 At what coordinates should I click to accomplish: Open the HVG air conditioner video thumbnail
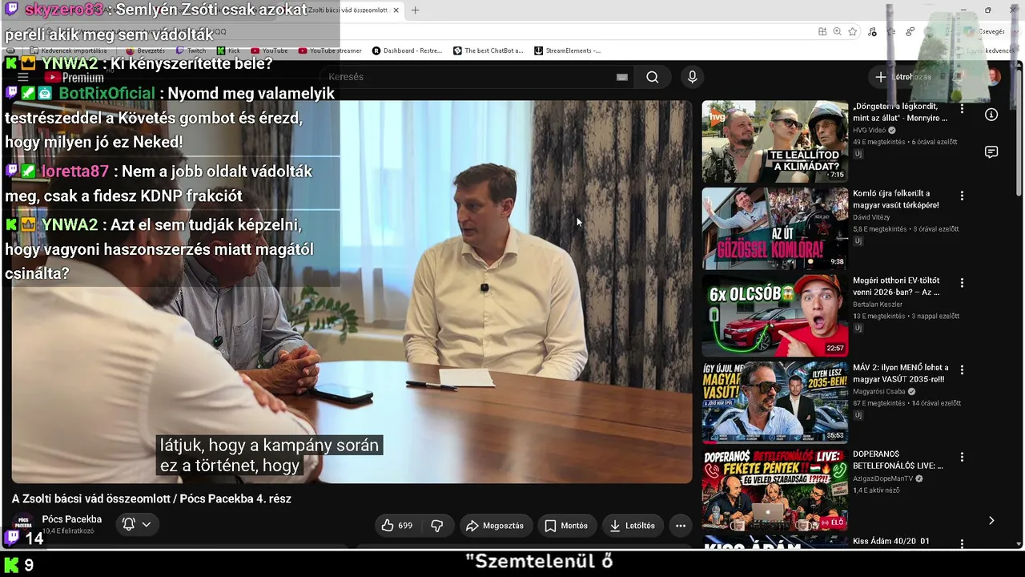[775, 142]
